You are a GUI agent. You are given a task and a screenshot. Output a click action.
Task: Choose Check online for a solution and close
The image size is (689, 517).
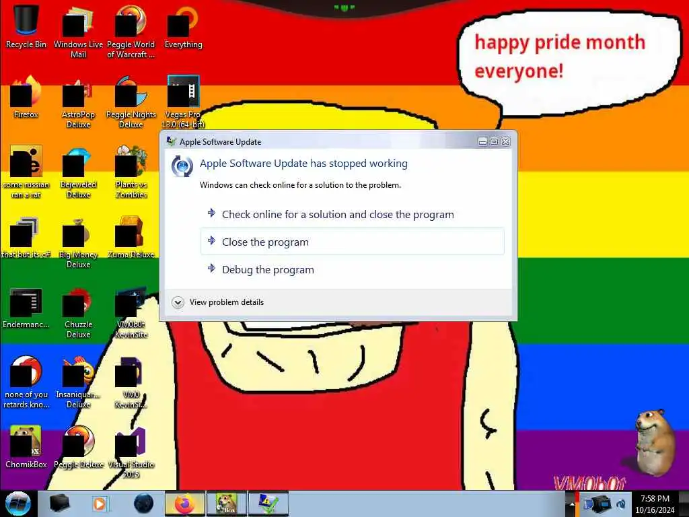(x=353, y=214)
